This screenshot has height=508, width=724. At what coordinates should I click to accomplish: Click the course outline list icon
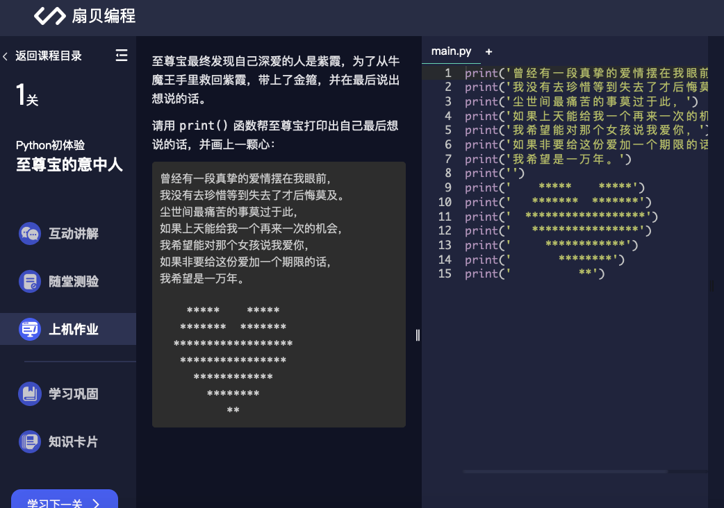(122, 56)
